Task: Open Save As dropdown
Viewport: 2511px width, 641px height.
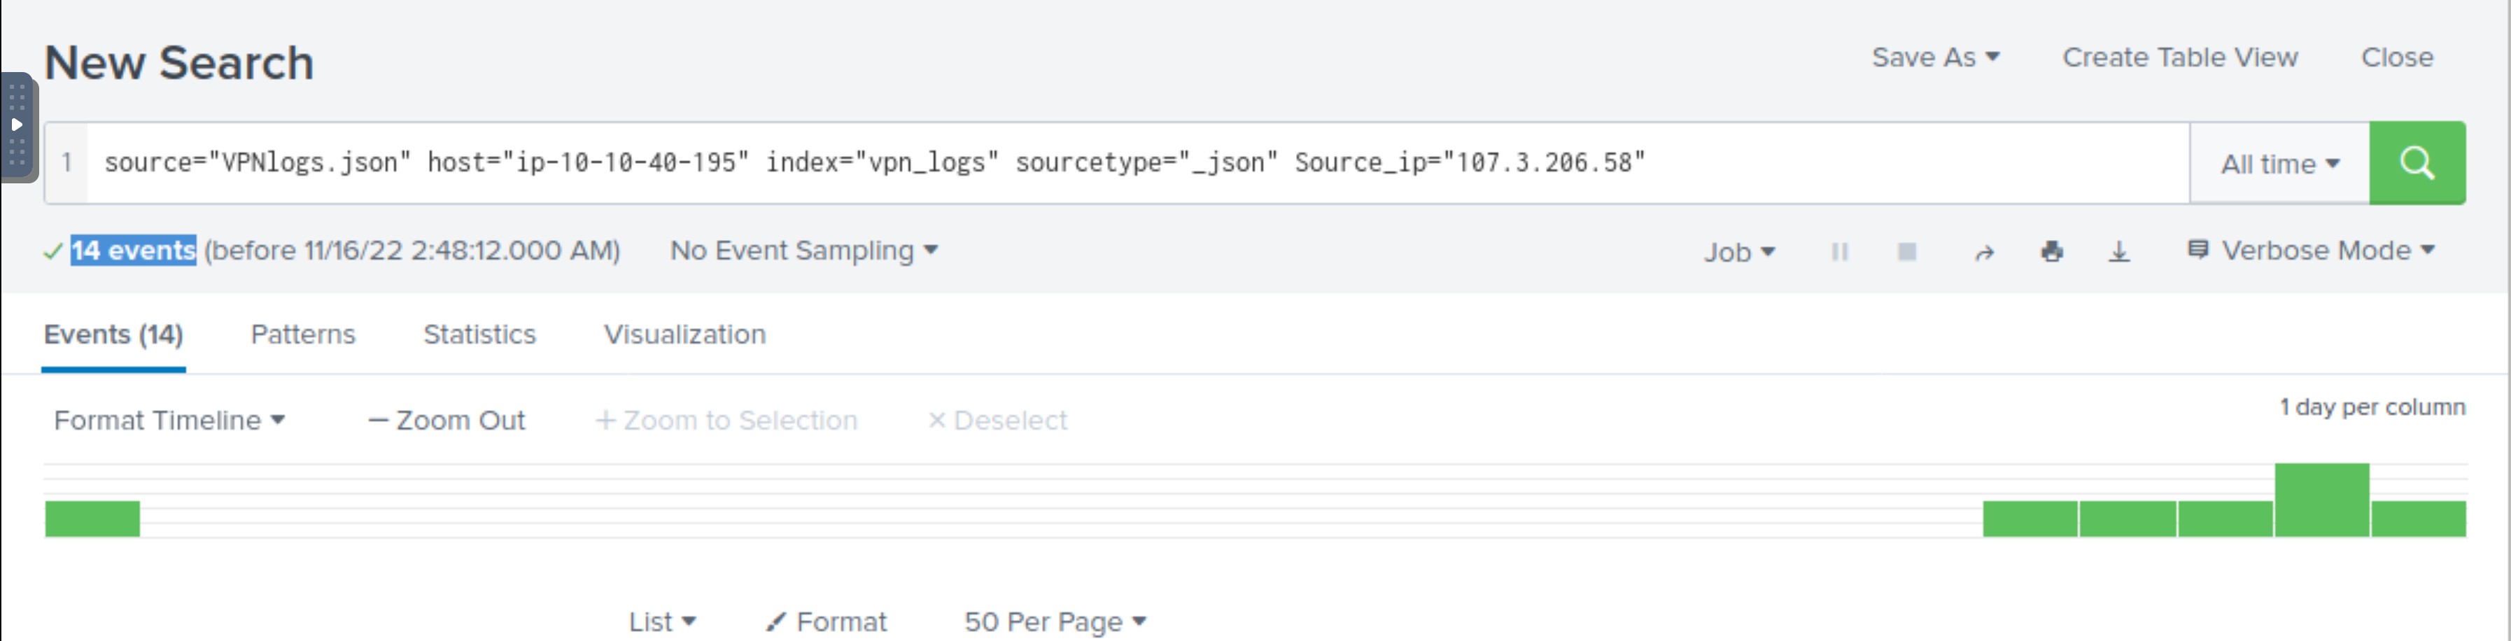Action: 1935,57
